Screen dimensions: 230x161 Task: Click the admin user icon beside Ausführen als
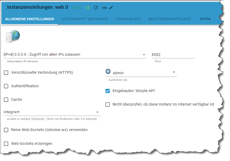[108, 71]
